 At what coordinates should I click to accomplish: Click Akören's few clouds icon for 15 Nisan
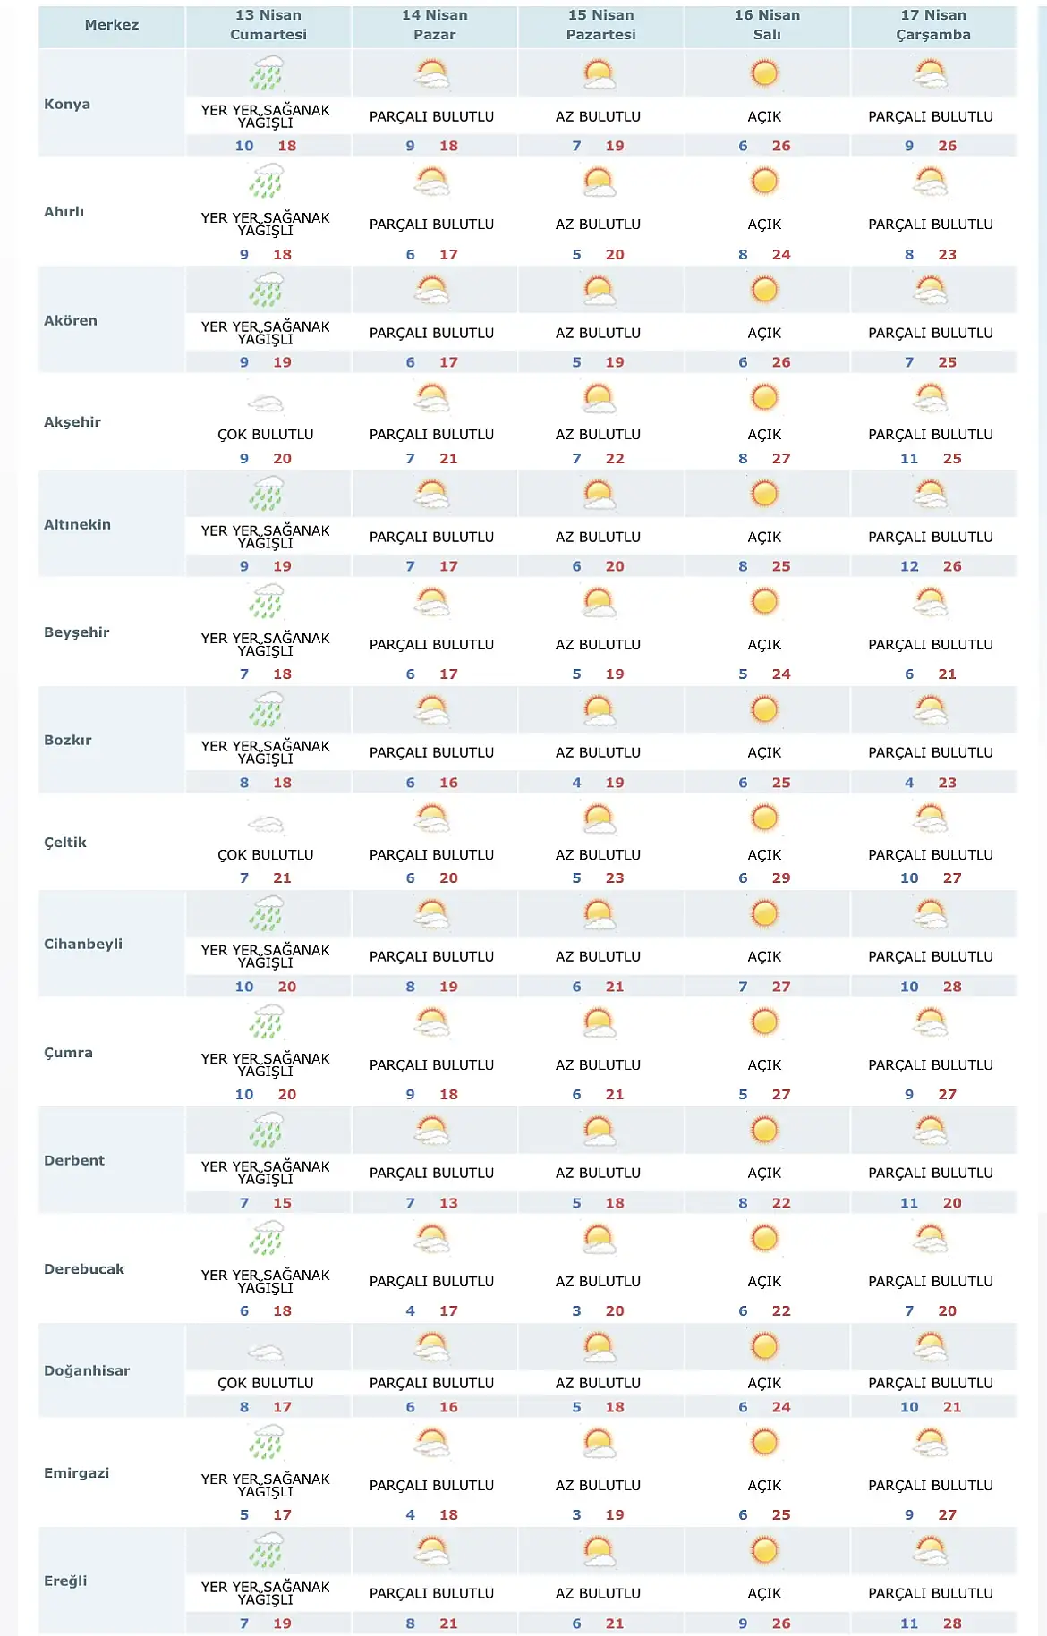point(599,290)
